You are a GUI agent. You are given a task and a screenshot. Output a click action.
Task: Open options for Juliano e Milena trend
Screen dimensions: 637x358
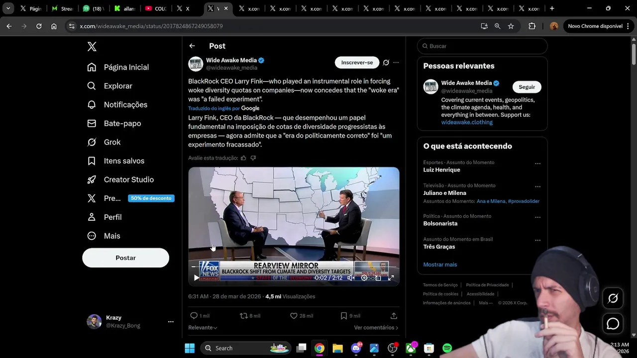pos(537,187)
